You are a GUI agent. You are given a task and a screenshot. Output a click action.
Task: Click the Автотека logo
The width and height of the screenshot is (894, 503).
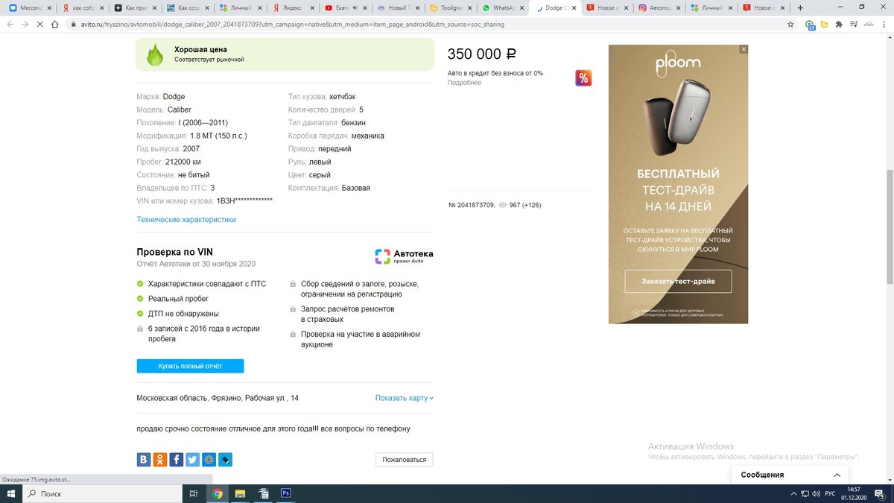(404, 256)
